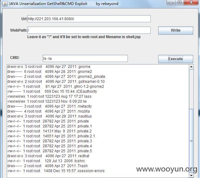The image size is (200, 178).
Task: Select the .tcshrc output line
Action: (x=46, y=161)
